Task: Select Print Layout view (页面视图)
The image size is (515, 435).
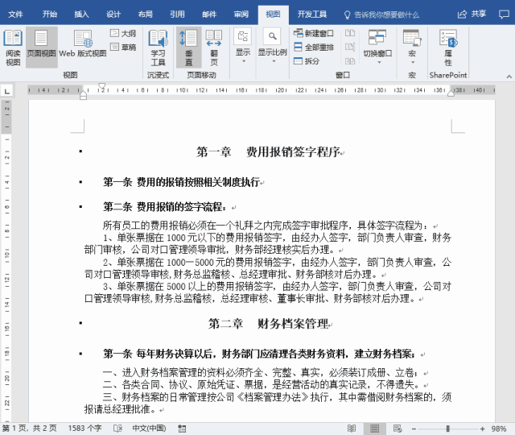Action: (41, 48)
